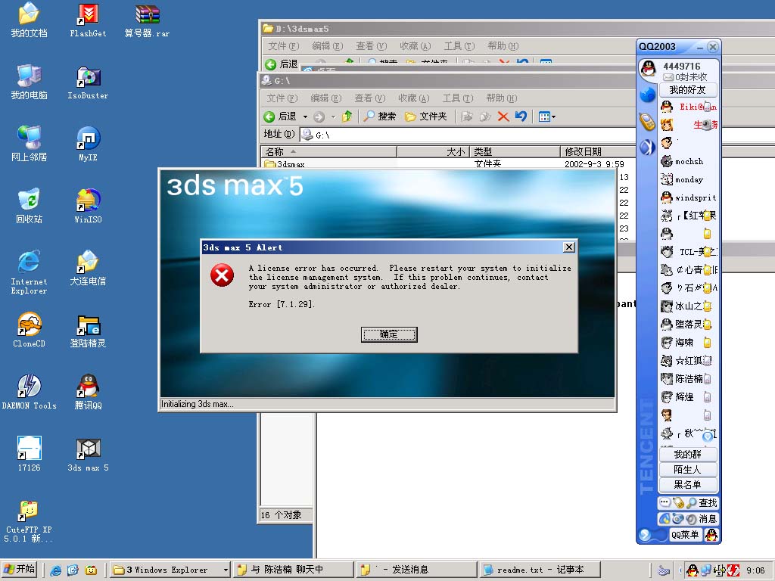Close the 3ds max 5 Alert dialog

coord(569,247)
